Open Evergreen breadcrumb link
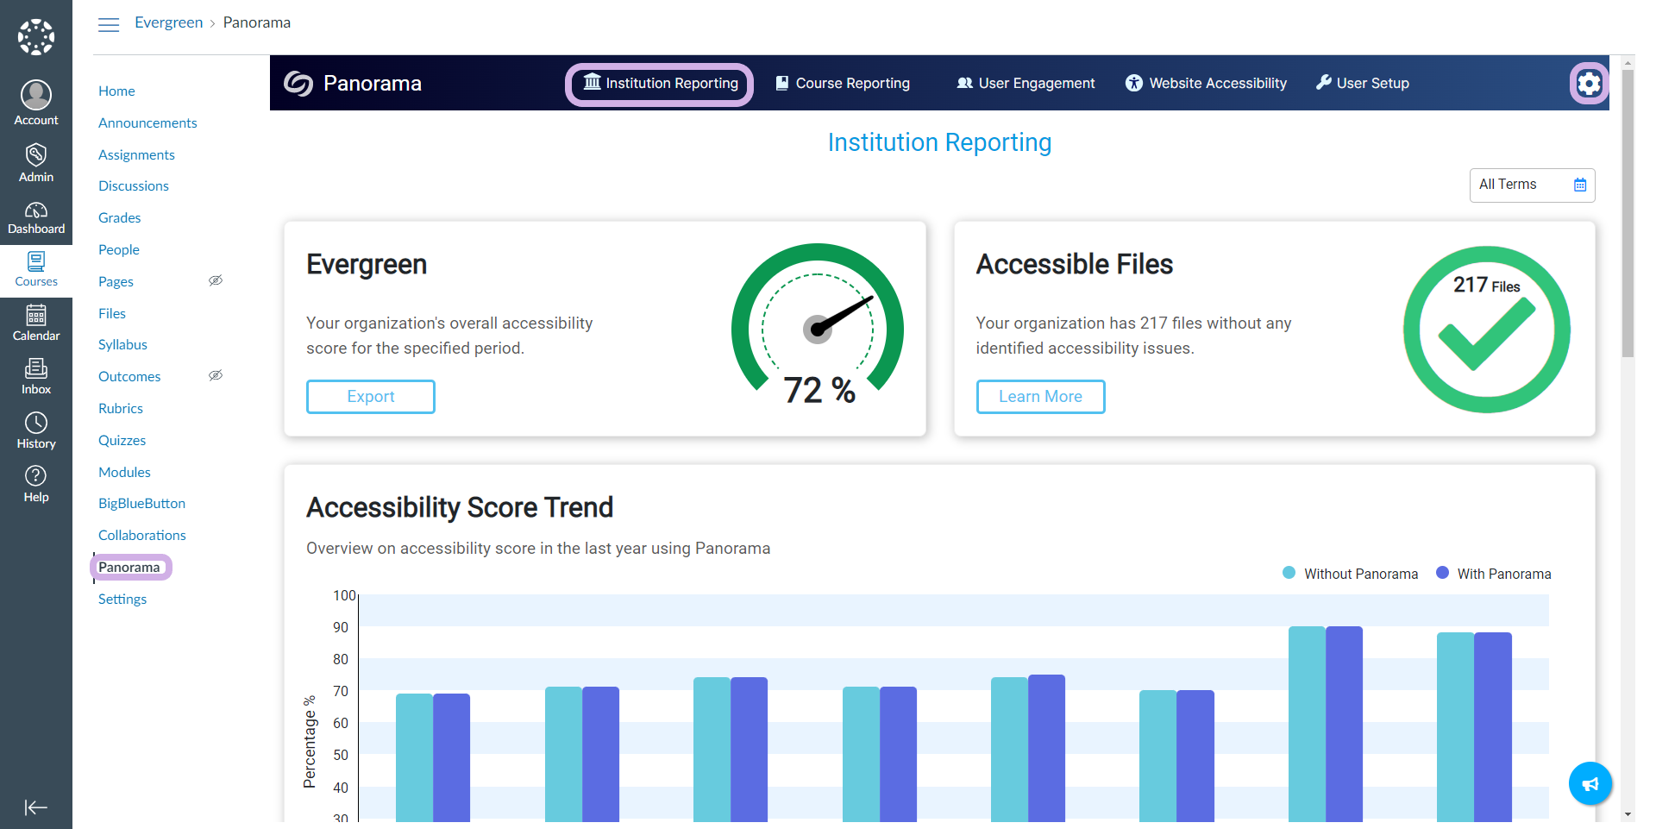 [169, 22]
